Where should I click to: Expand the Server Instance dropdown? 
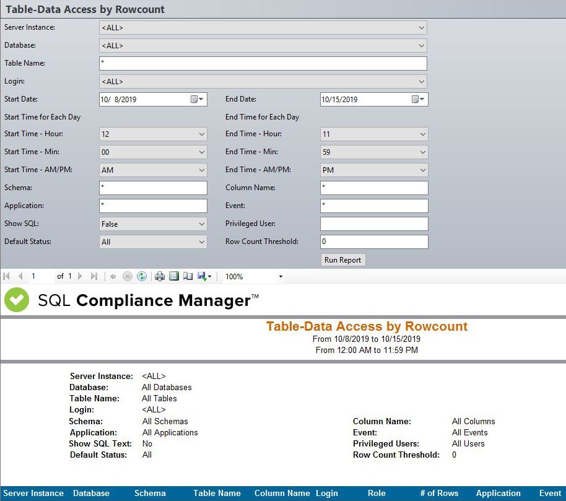pos(421,28)
